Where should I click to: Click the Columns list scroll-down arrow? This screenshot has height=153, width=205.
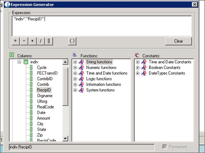[x=65, y=138]
